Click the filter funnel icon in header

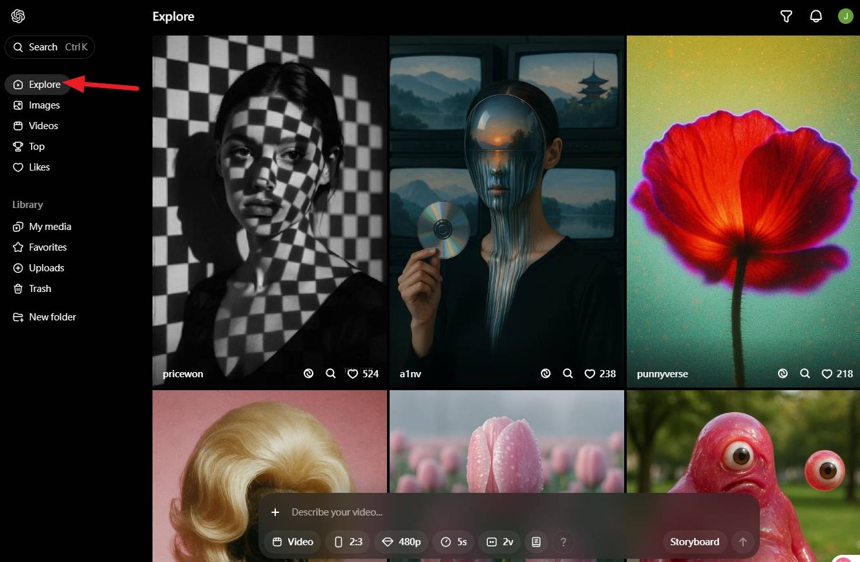(786, 17)
